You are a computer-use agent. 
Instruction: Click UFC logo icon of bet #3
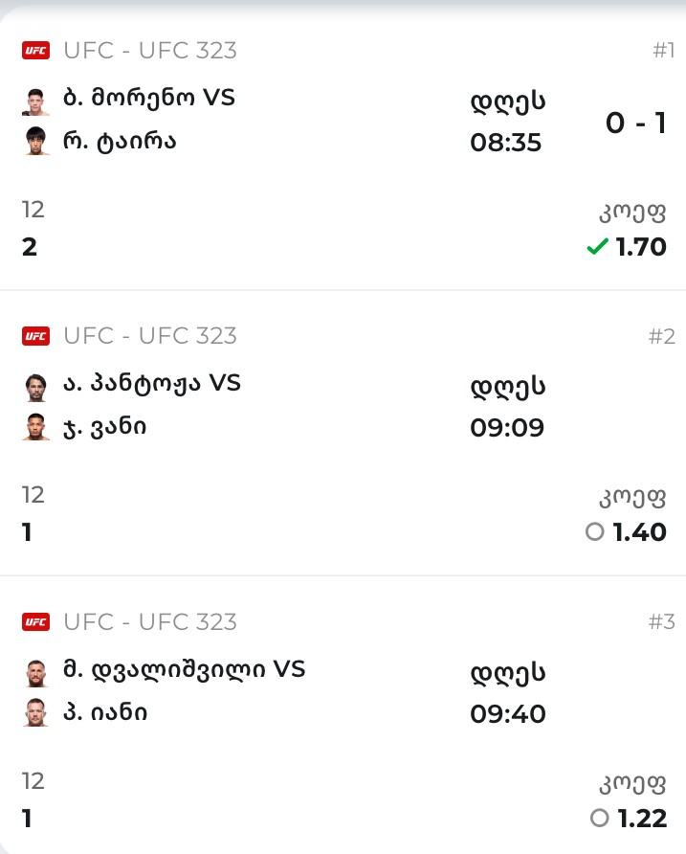pos(35,622)
